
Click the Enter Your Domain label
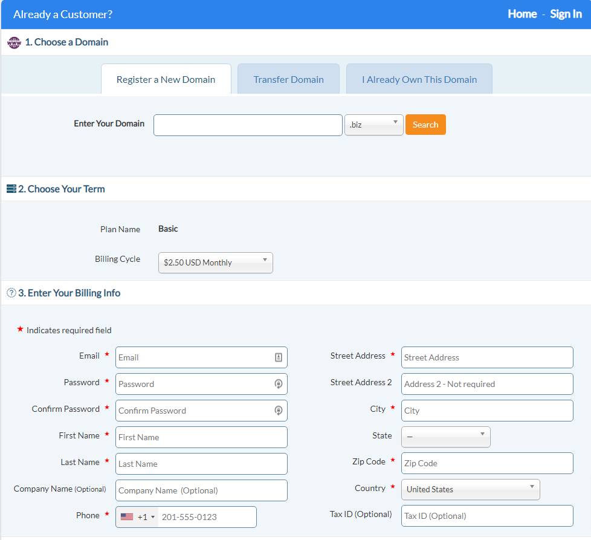point(109,124)
